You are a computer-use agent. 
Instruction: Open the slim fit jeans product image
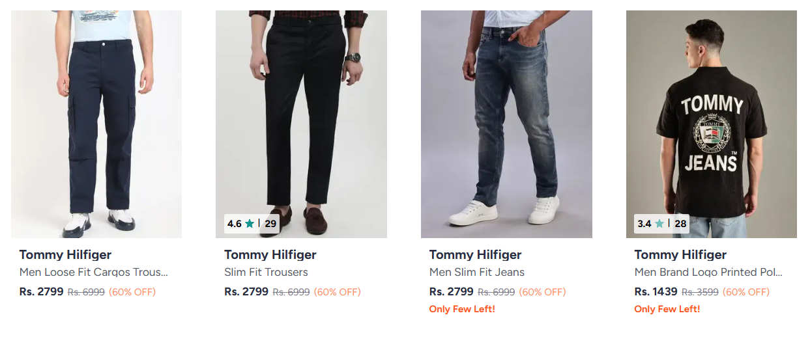[x=506, y=124]
